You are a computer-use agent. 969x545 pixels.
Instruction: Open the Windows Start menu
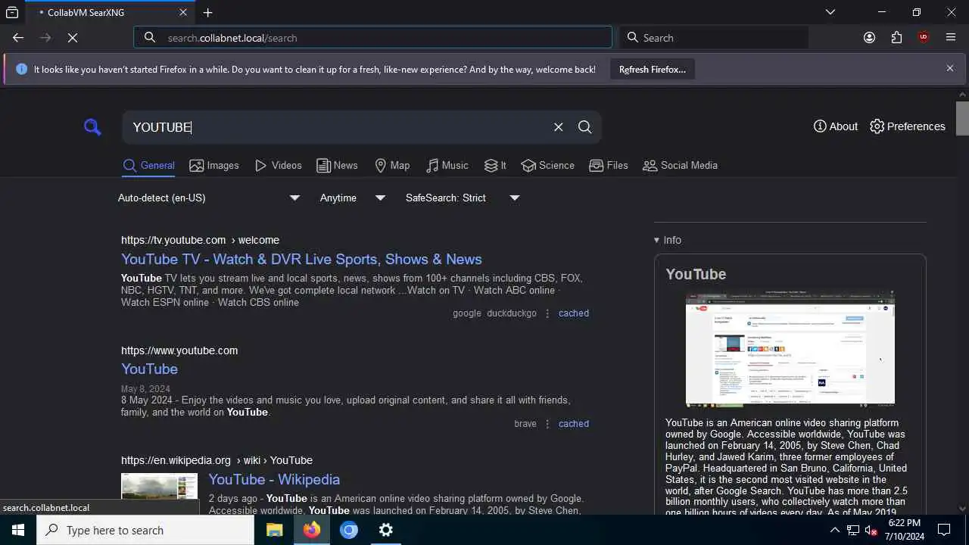[18, 530]
